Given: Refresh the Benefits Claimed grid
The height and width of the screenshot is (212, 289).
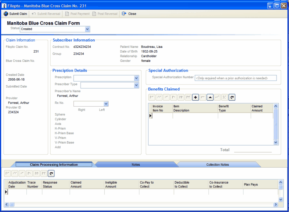Looking at the screenshot, I should click(x=232, y=97).
